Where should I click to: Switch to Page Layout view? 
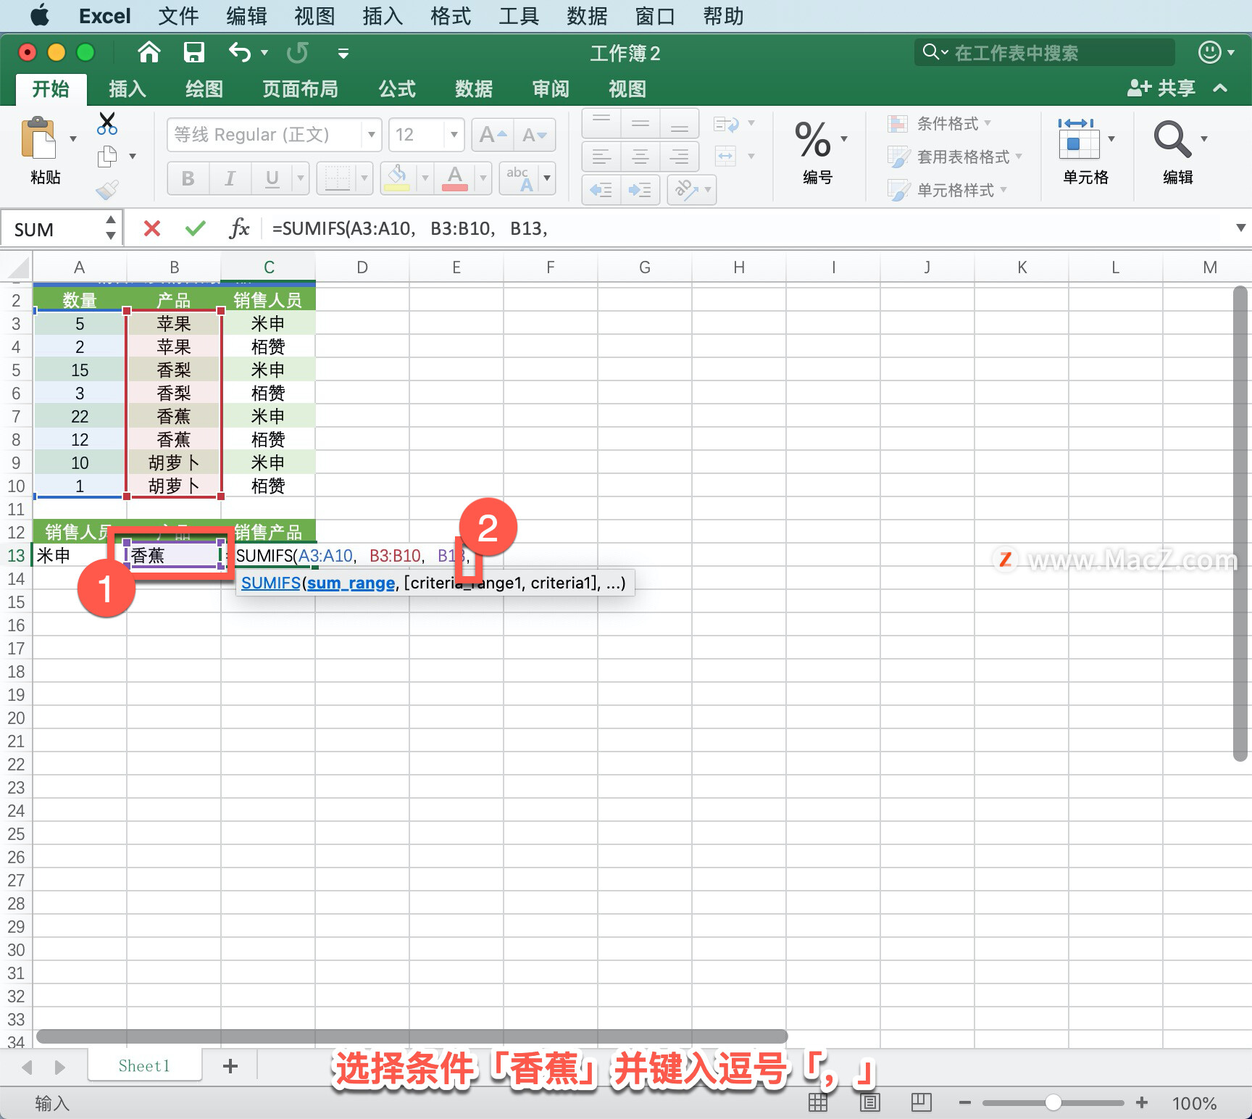(869, 1102)
